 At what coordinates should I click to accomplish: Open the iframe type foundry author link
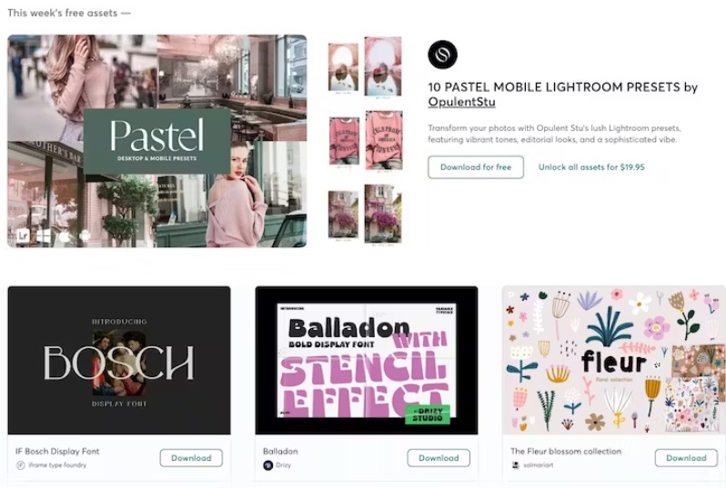57,465
